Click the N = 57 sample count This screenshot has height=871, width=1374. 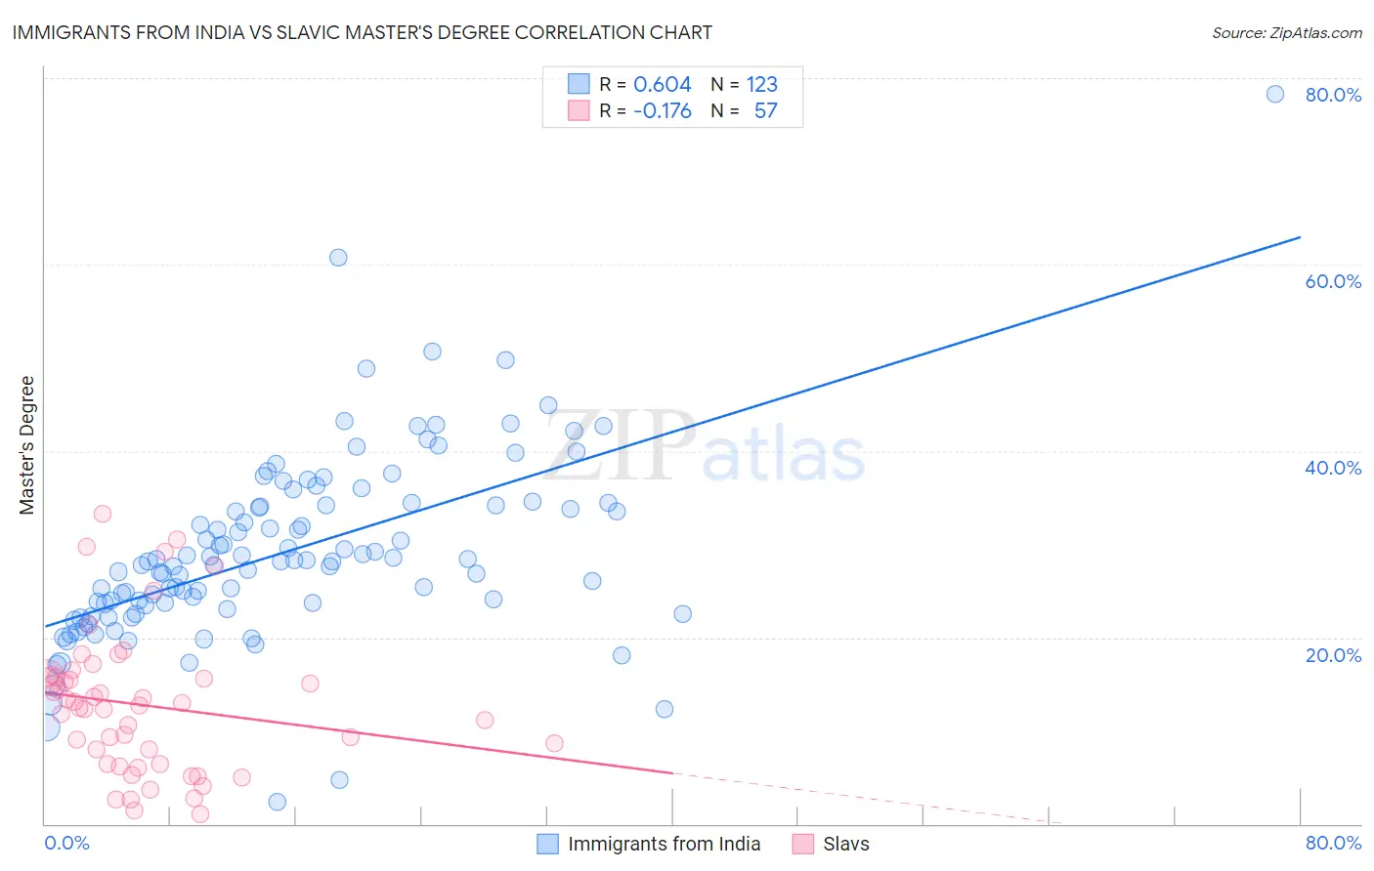[x=744, y=110]
